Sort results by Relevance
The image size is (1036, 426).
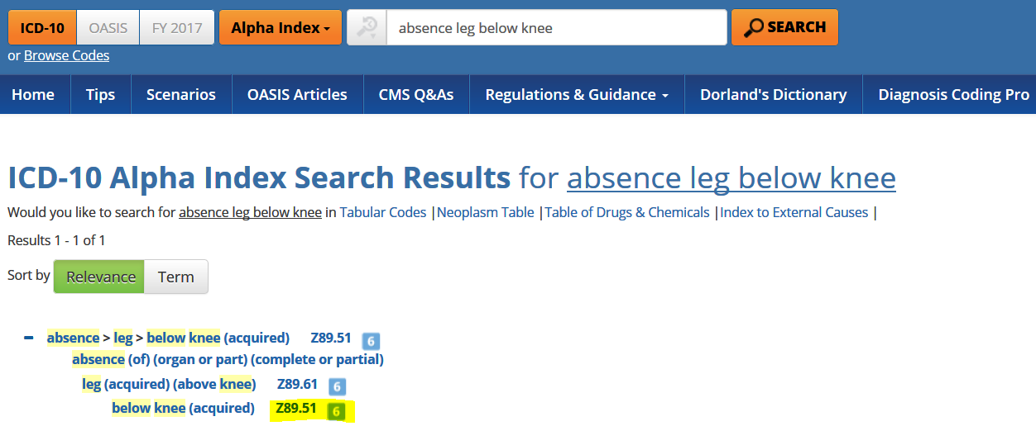pos(100,277)
